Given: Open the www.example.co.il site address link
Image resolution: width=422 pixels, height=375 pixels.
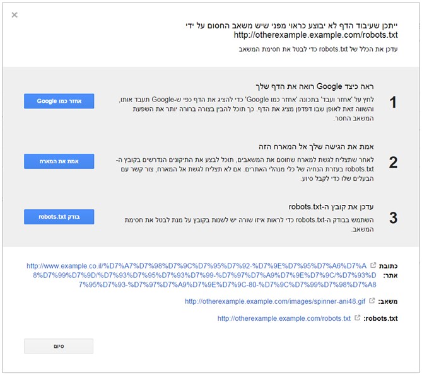Looking at the screenshot, I should 202,275.
